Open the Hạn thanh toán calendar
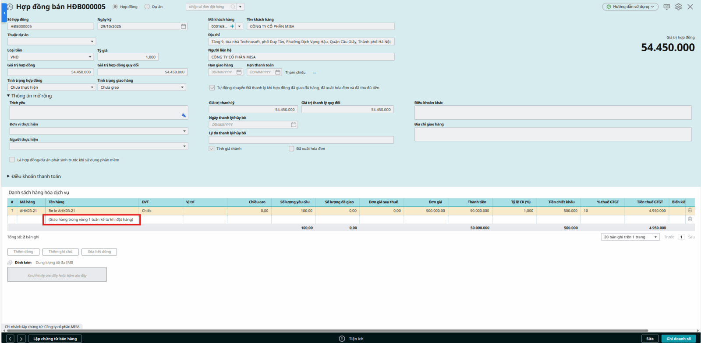 pyautogui.click(x=278, y=73)
